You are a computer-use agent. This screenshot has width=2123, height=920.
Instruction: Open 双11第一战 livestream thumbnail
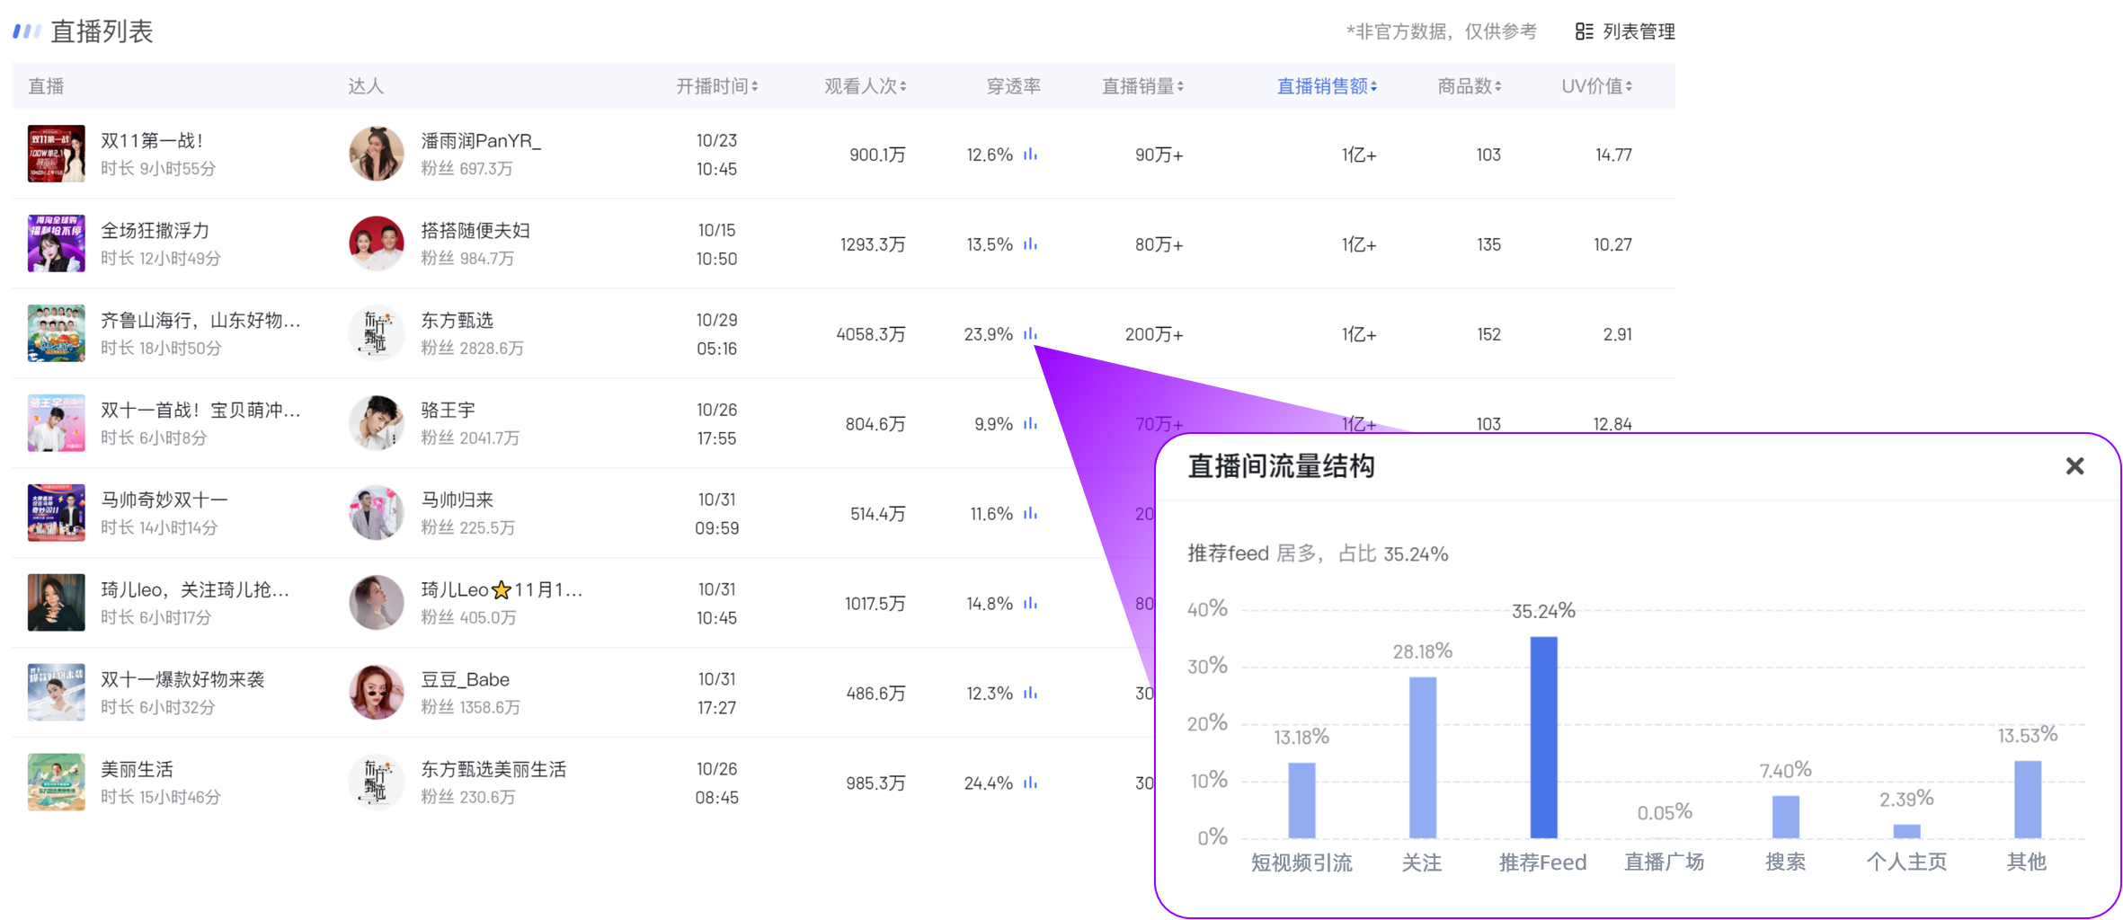coord(57,154)
